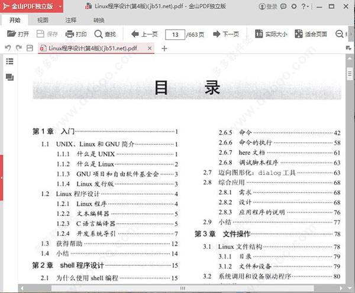This screenshot has height=293, width=355.
Task: Switch to the 开始 tab
Action: (15, 20)
